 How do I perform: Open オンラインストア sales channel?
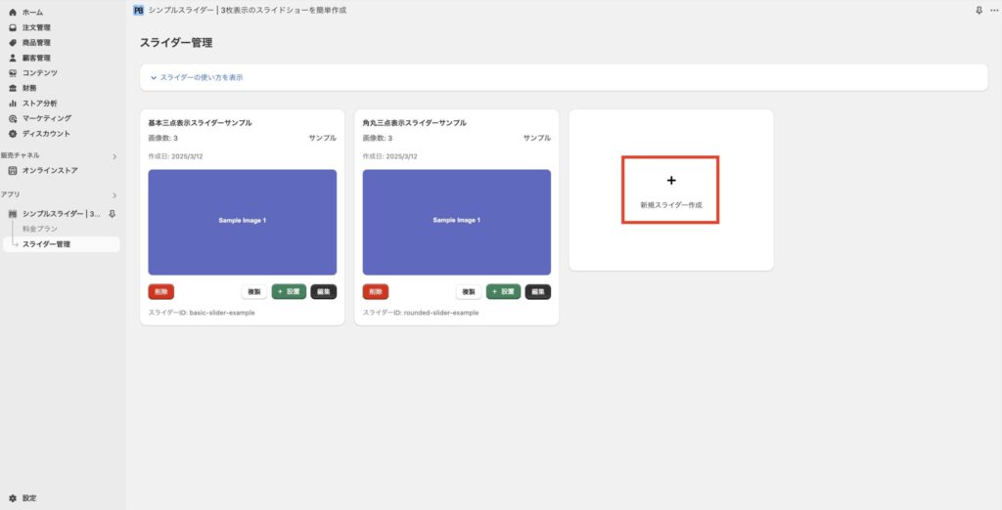coord(50,171)
